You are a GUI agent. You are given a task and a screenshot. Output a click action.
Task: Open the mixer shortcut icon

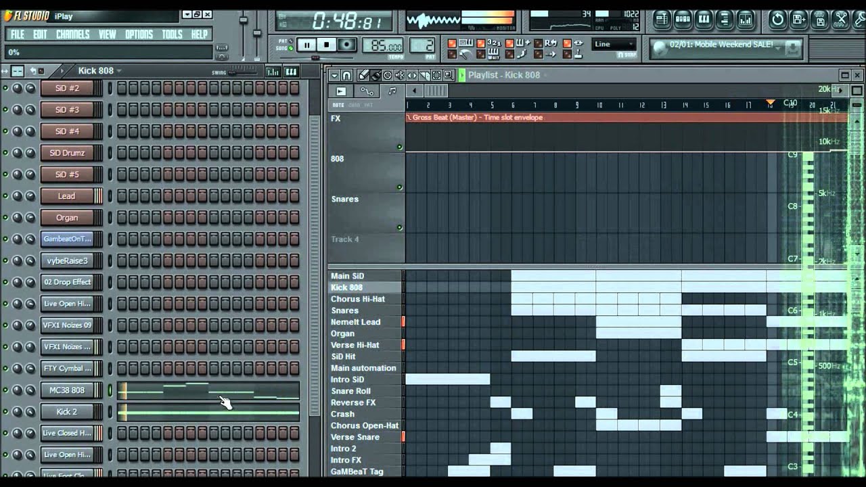[x=746, y=20]
